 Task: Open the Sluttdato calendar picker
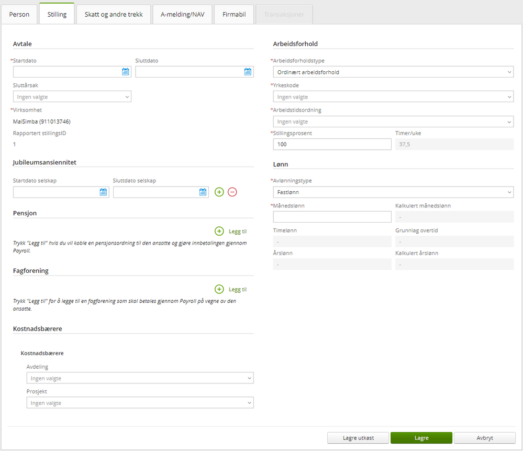coord(248,72)
